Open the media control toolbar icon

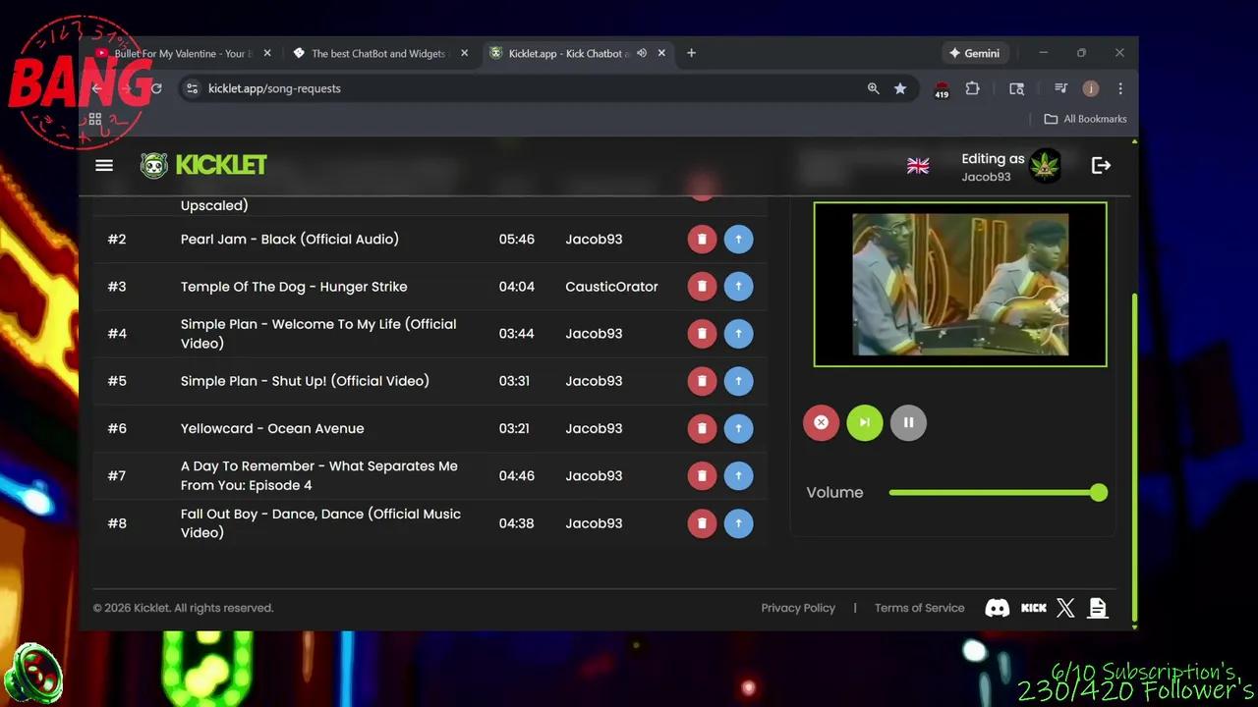[1060, 88]
